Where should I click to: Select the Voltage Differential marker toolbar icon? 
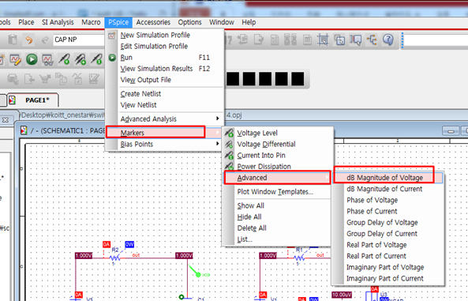[80, 59]
